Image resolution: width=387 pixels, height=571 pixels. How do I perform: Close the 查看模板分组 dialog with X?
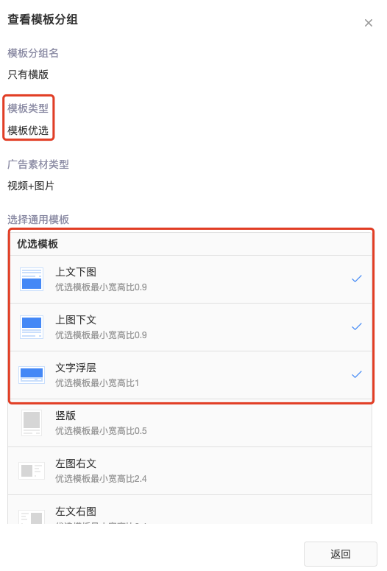[x=369, y=23]
